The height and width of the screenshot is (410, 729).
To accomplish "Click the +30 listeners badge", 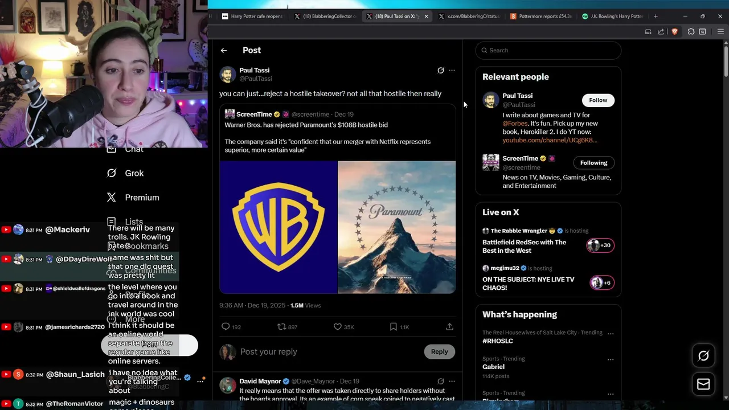I will click(x=600, y=245).
